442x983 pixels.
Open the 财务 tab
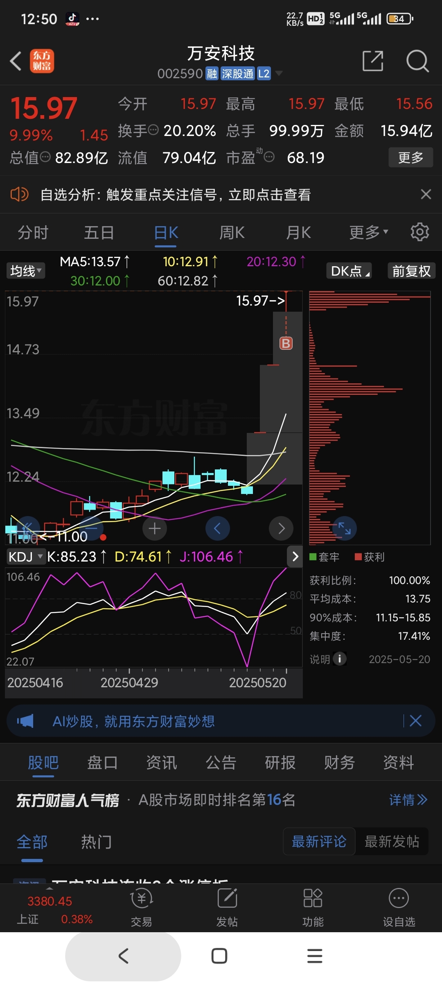tap(339, 763)
